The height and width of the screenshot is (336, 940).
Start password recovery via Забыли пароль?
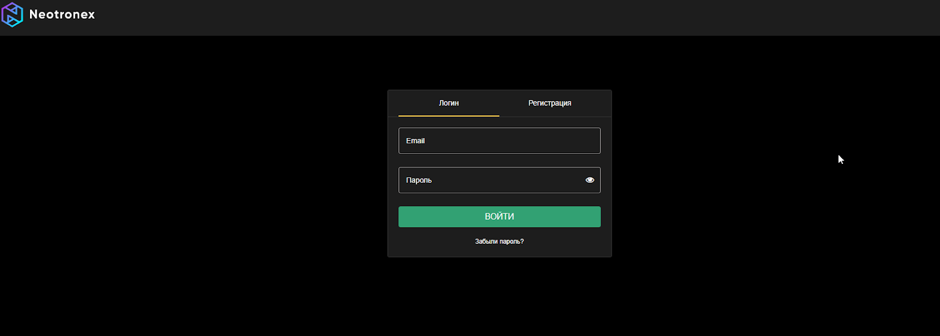tap(499, 241)
